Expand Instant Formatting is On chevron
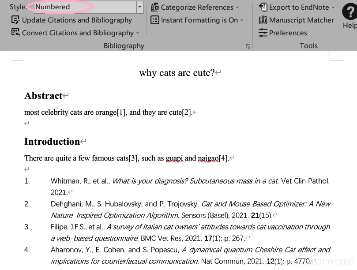This screenshot has width=357, height=270. coord(242,20)
